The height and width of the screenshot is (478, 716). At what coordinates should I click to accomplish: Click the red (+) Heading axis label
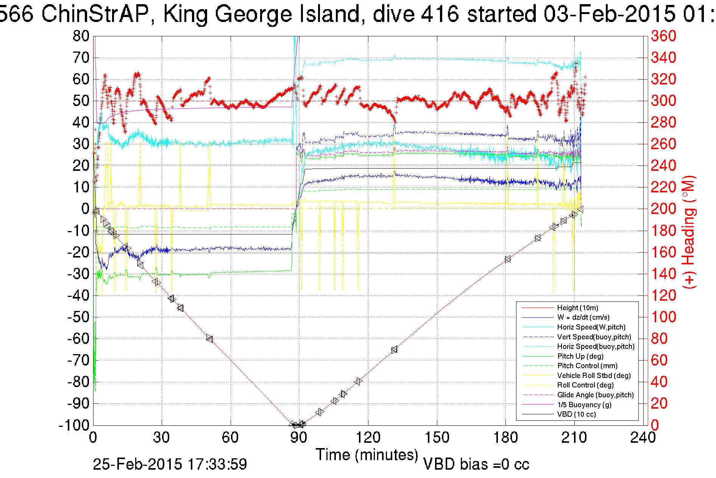689,232
